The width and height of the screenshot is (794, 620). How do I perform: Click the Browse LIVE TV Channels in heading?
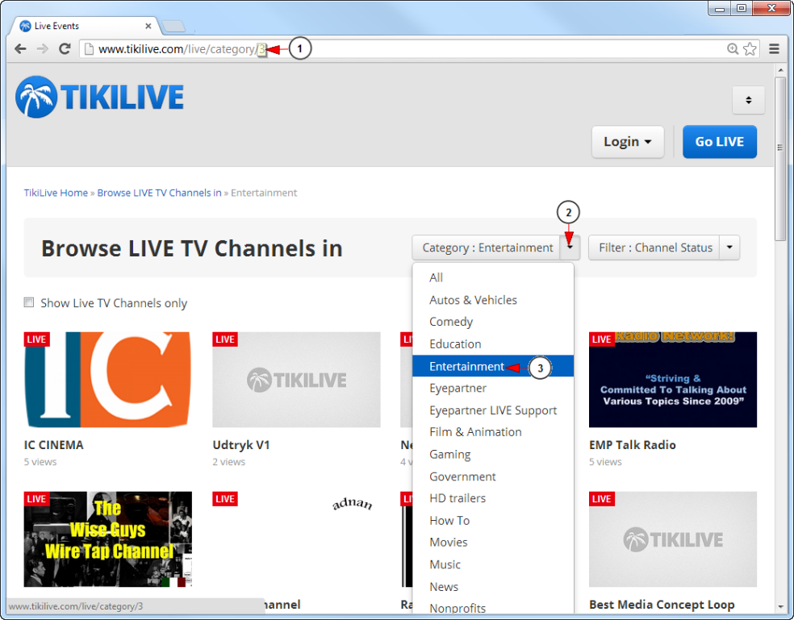click(192, 248)
